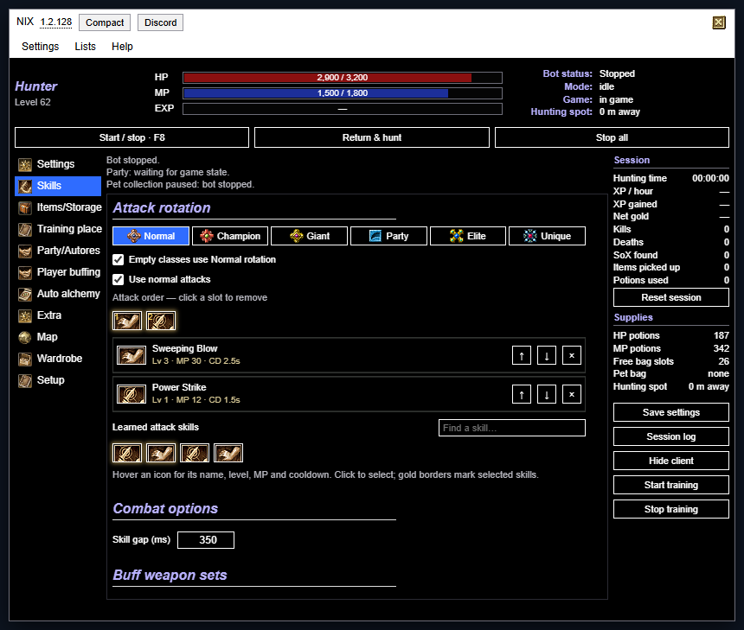This screenshot has height=630, width=744.
Task: Switch to Normal rotation tab
Action: click(151, 236)
